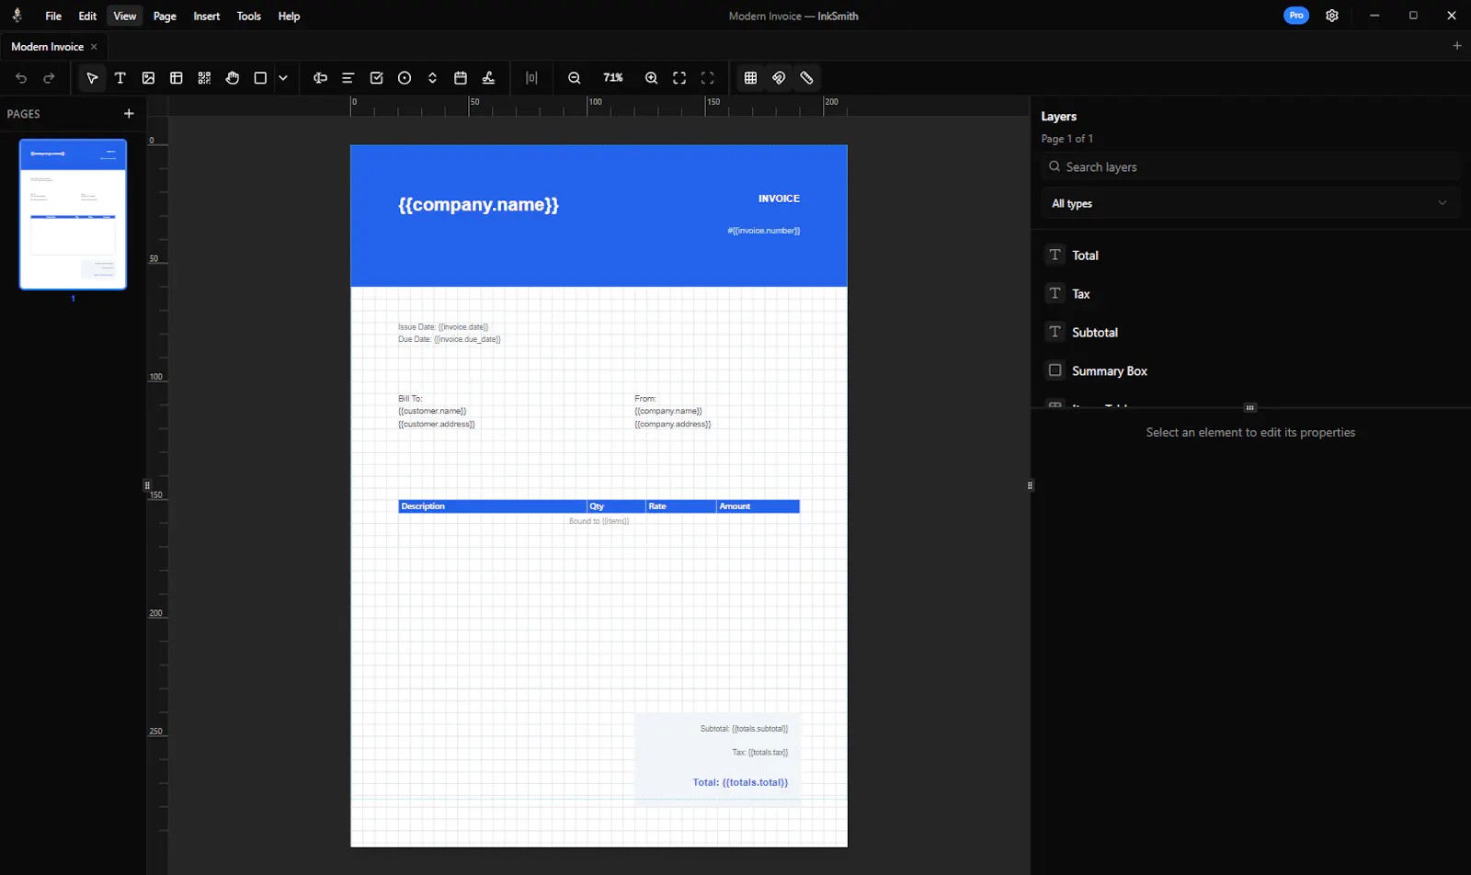Select the Tax layer
Viewport: 1471px width, 875px height.
1250,294
